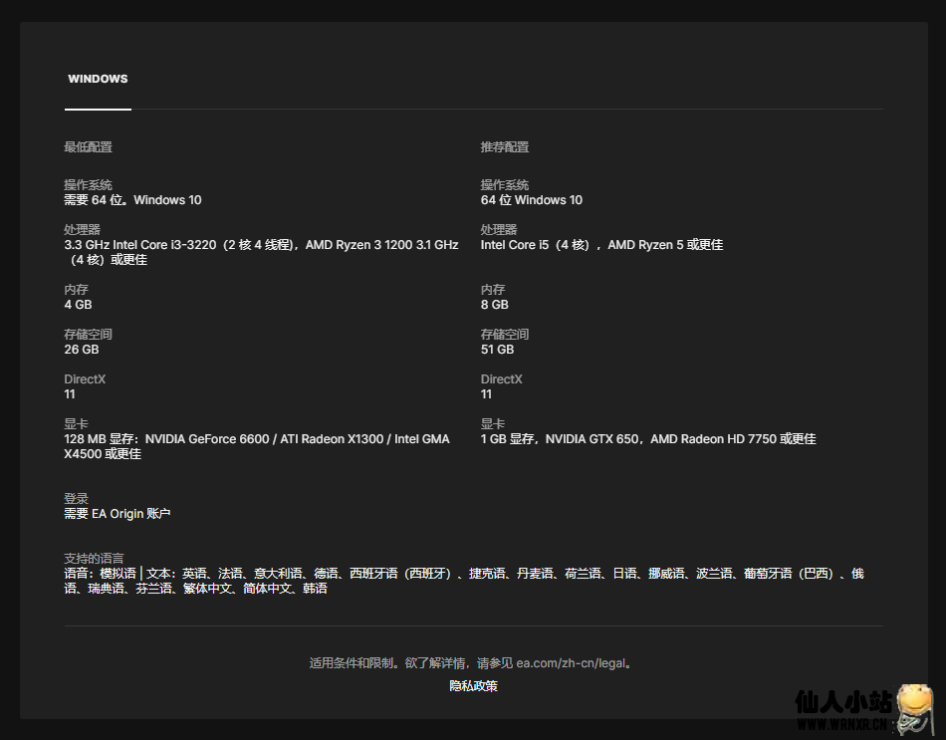Click the 26 GB minimum storage value
Viewport: 946px width, 740px height.
82,350
